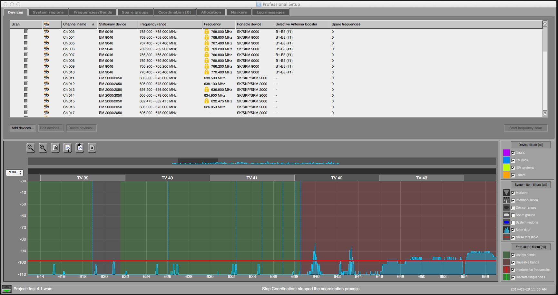Click the lock icon beside 768.000 MHz
Screen dimensions: 558x295
point(207,32)
